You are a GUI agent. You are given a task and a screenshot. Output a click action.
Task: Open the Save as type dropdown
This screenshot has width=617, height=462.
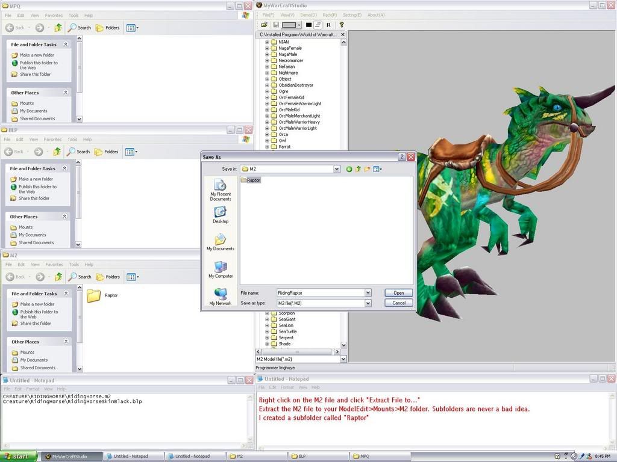[368, 303]
